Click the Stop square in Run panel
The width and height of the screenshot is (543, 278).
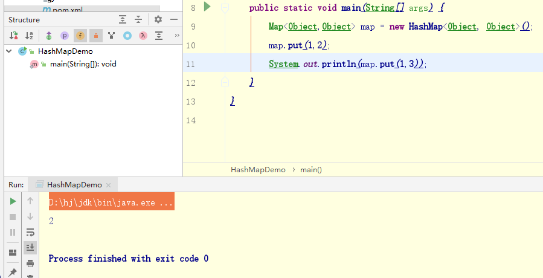coord(13,216)
